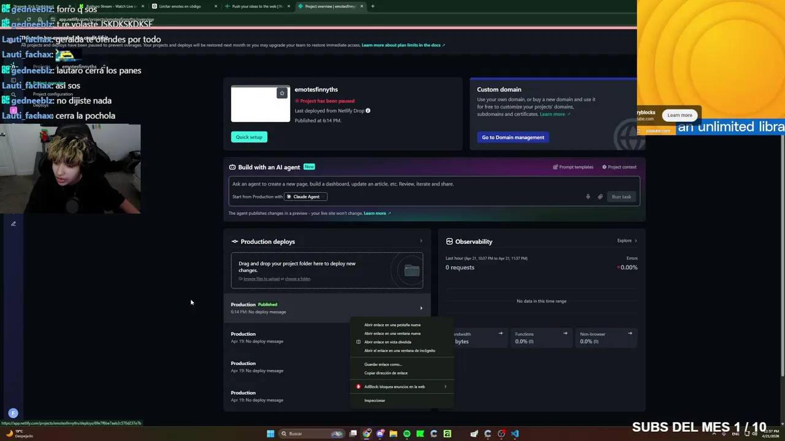Click the Task View taskbar icon
Viewport: 785px width, 441px height.
click(x=353, y=434)
